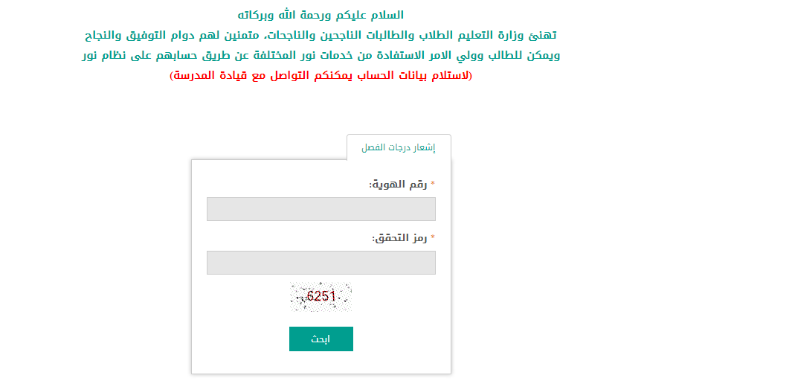The image size is (792, 381).
Task: Click the sentence about خدمات نور المختلفة
Action: pyautogui.click(x=321, y=55)
